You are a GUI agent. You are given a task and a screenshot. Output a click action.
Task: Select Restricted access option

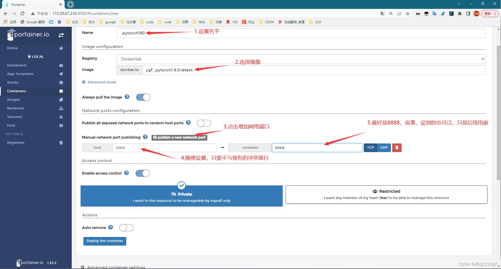pyautogui.click(x=387, y=195)
